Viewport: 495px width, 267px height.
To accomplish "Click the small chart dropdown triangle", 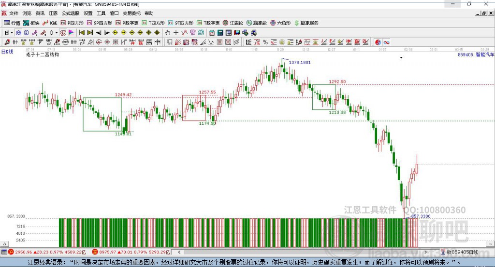I will point(401,58).
